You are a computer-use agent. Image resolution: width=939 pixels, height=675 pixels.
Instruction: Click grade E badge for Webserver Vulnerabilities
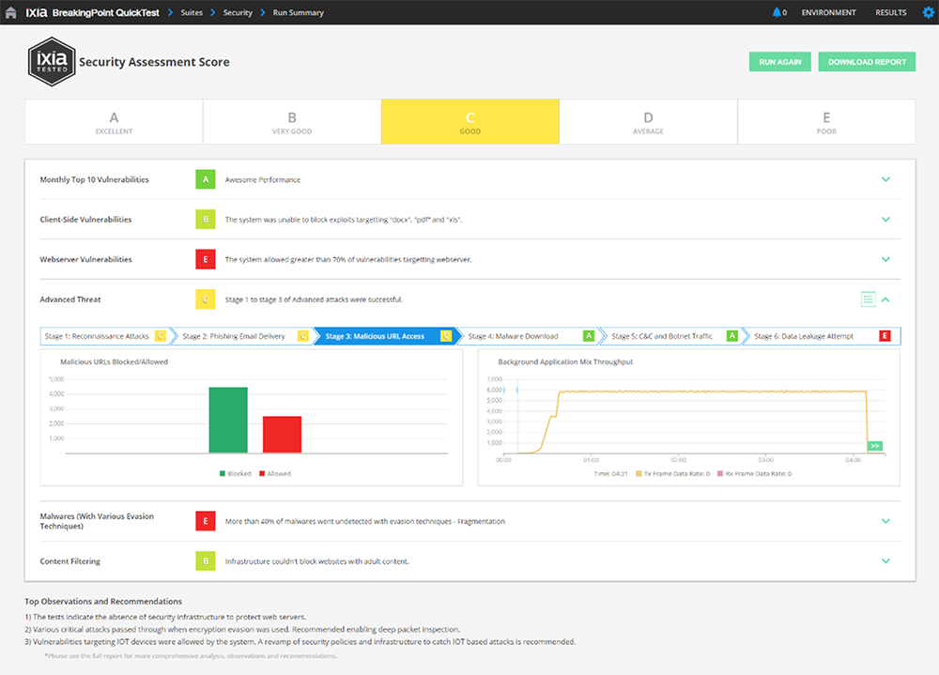(206, 259)
